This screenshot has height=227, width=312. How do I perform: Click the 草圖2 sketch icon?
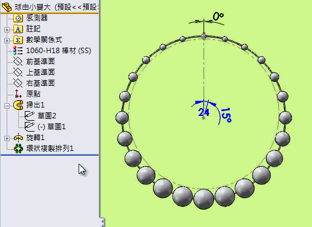tap(30, 116)
